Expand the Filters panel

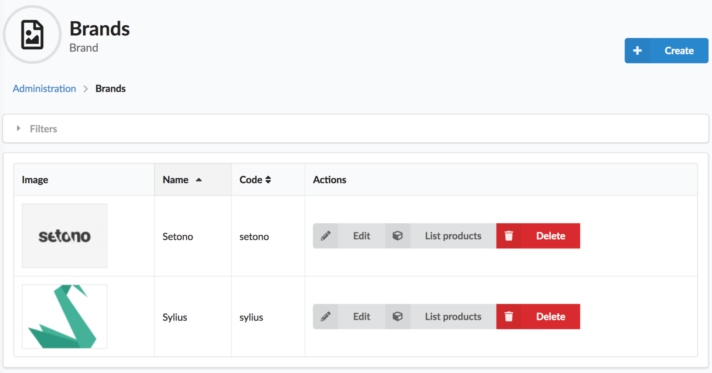pyautogui.click(x=43, y=129)
